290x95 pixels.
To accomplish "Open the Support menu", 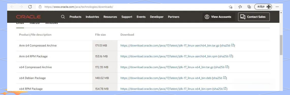I will click(127, 17).
